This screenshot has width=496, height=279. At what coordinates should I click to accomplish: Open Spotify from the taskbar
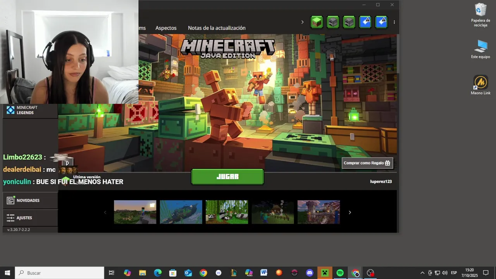point(340,273)
